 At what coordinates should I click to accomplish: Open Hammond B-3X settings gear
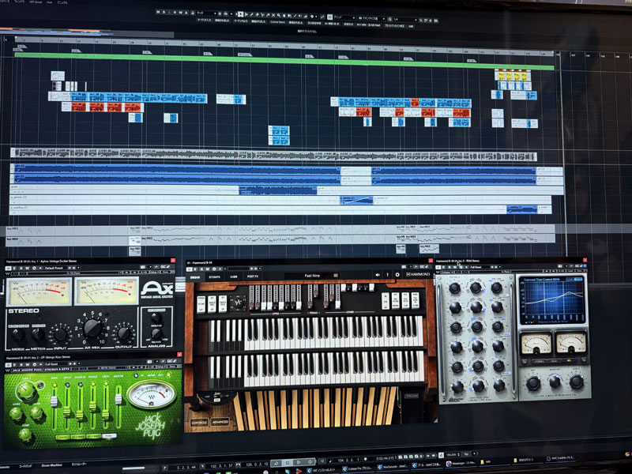point(397,275)
